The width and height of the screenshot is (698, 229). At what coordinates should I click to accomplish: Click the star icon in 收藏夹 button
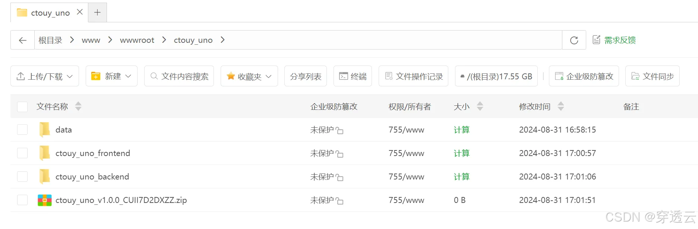pyautogui.click(x=231, y=76)
